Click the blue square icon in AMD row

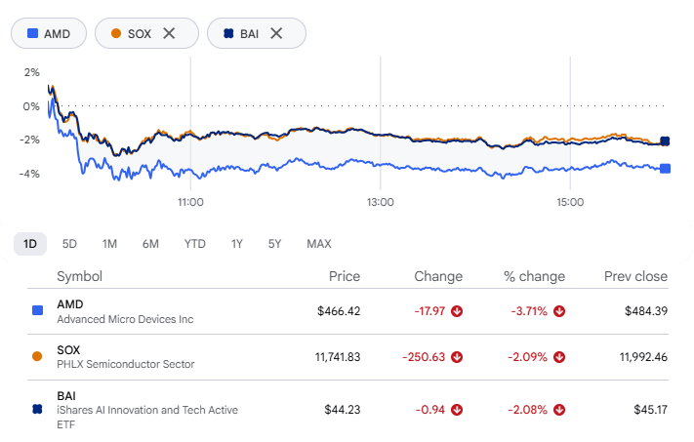coord(38,310)
